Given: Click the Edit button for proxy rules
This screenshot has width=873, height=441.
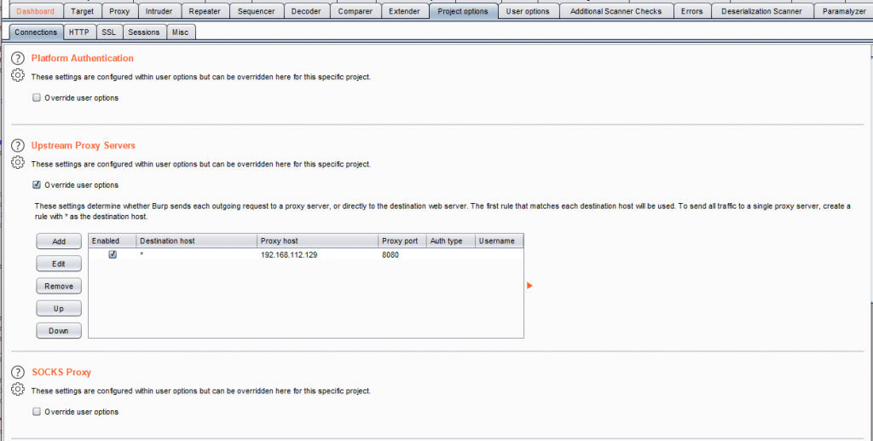Looking at the screenshot, I should [59, 264].
